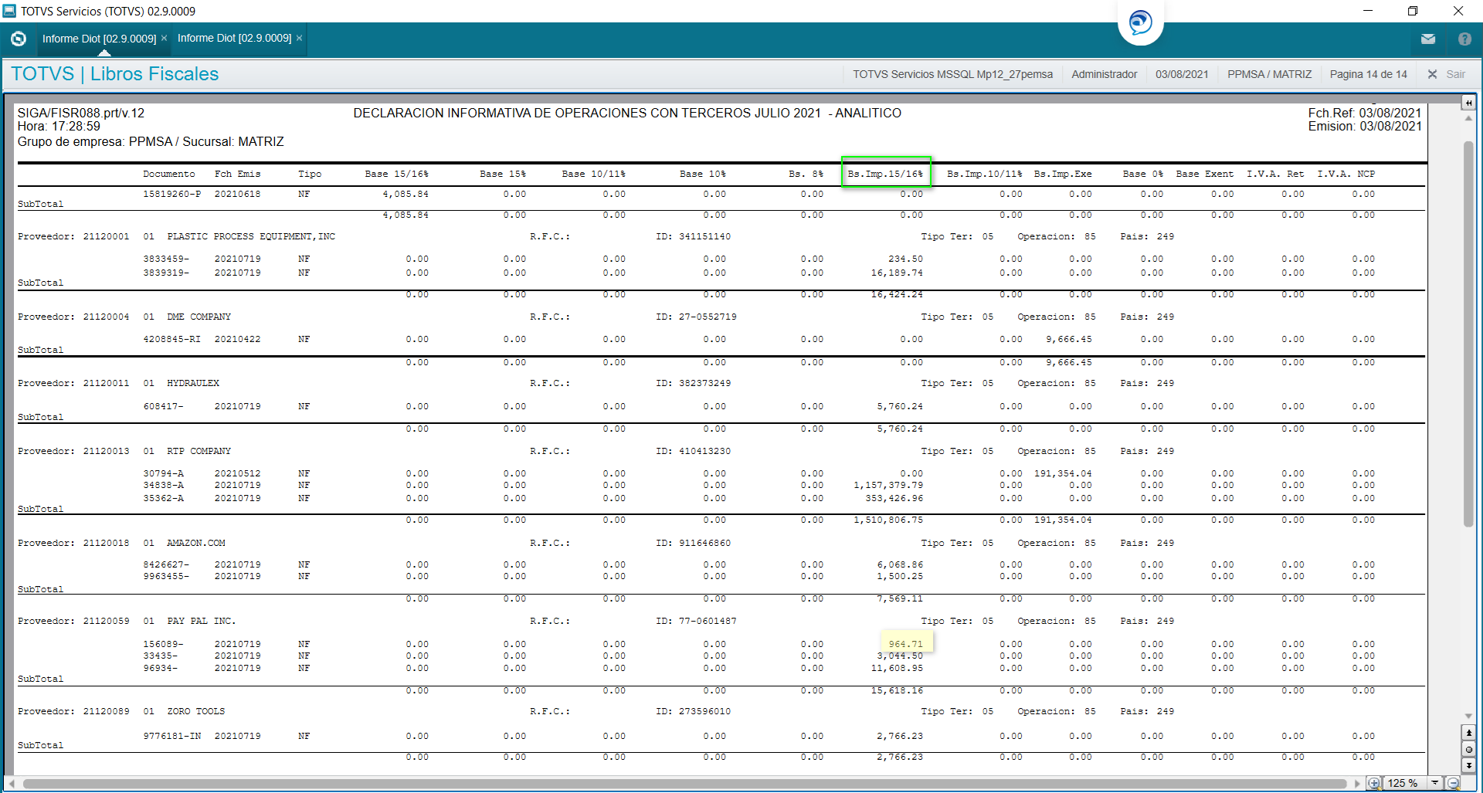This screenshot has height=793, width=1483.
Task: Click the 4,085.84 amount in row 15819260-P
Action: coord(406,194)
